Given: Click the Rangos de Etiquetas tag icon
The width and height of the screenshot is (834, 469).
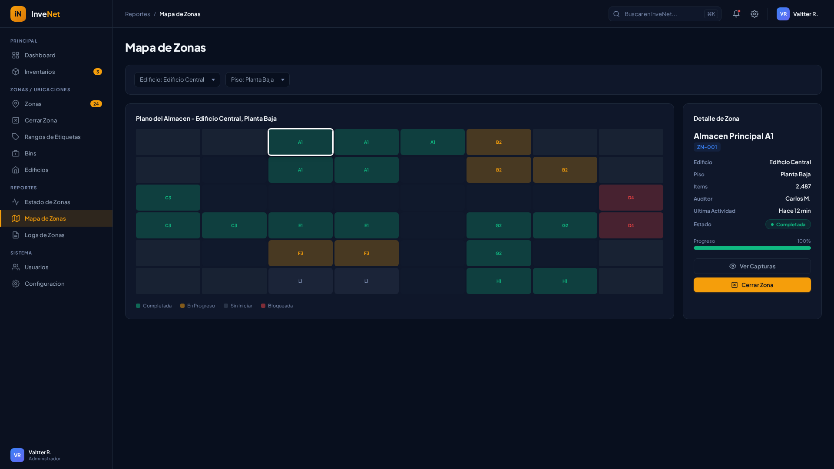Looking at the screenshot, I should (x=16, y=137).
